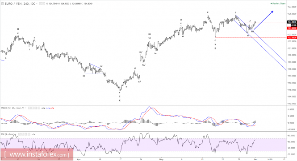
Task: Click the RSI (9, close) label
Action: 8,134
